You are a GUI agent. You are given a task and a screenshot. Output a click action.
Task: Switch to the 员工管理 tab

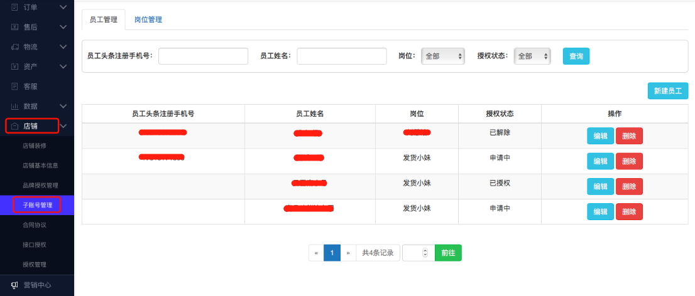pos(104,19)
